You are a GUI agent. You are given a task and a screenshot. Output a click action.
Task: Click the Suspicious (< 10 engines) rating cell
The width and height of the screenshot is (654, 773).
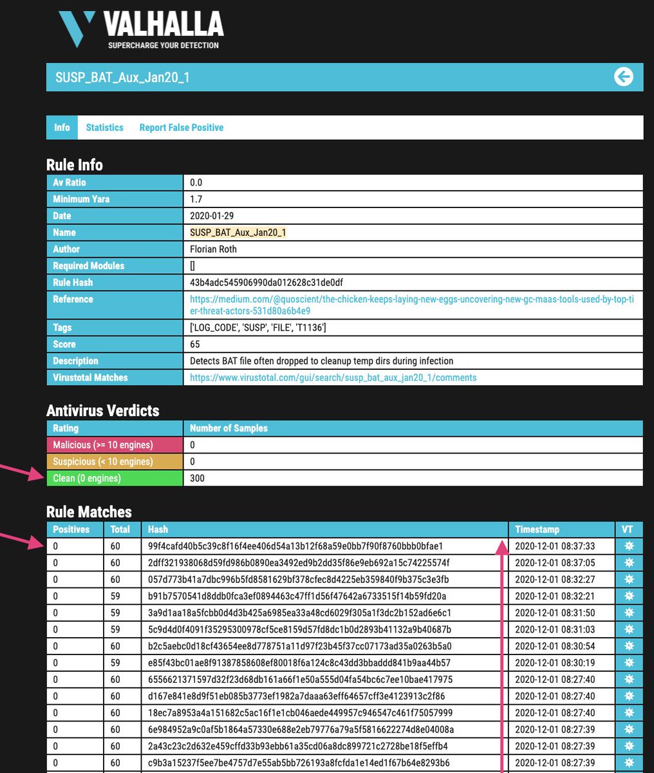coord(115,462)
